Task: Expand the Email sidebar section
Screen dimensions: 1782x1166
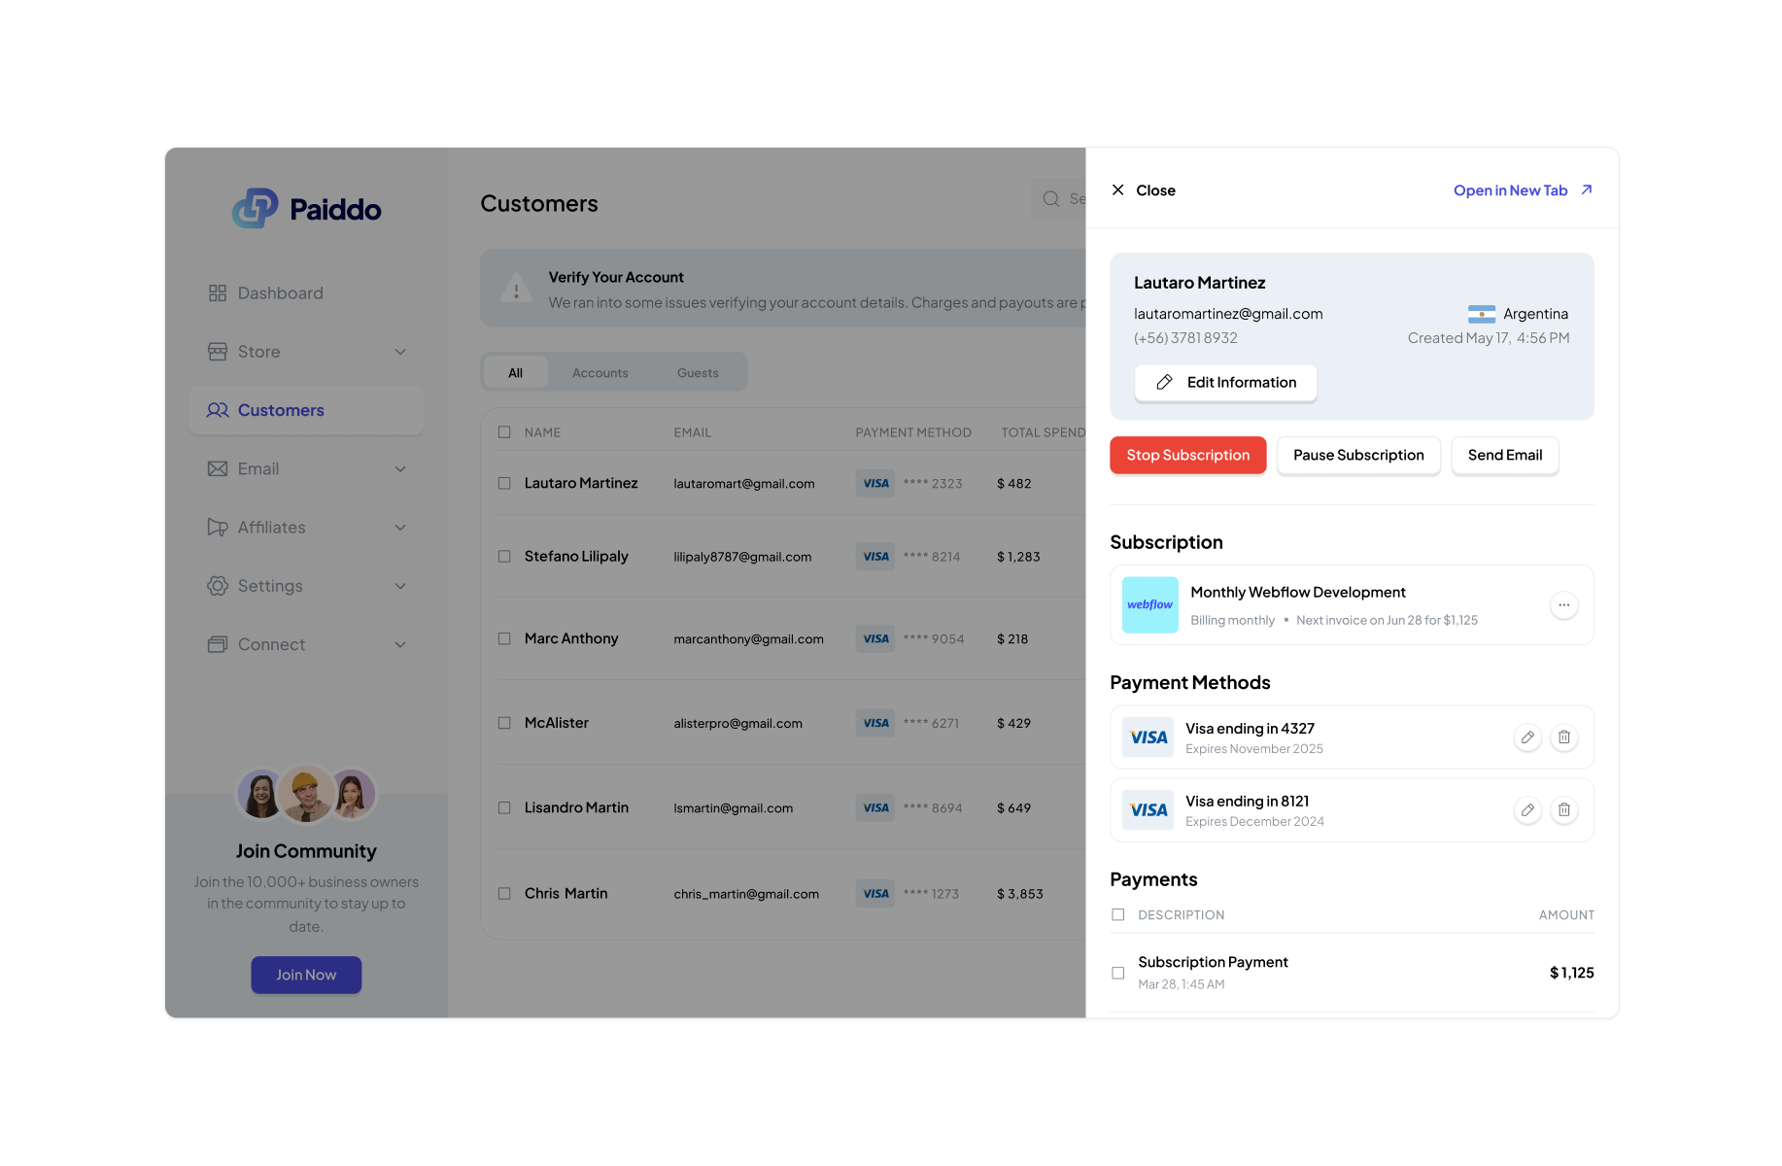Action: pyautogui.click(x=400, y=468)
